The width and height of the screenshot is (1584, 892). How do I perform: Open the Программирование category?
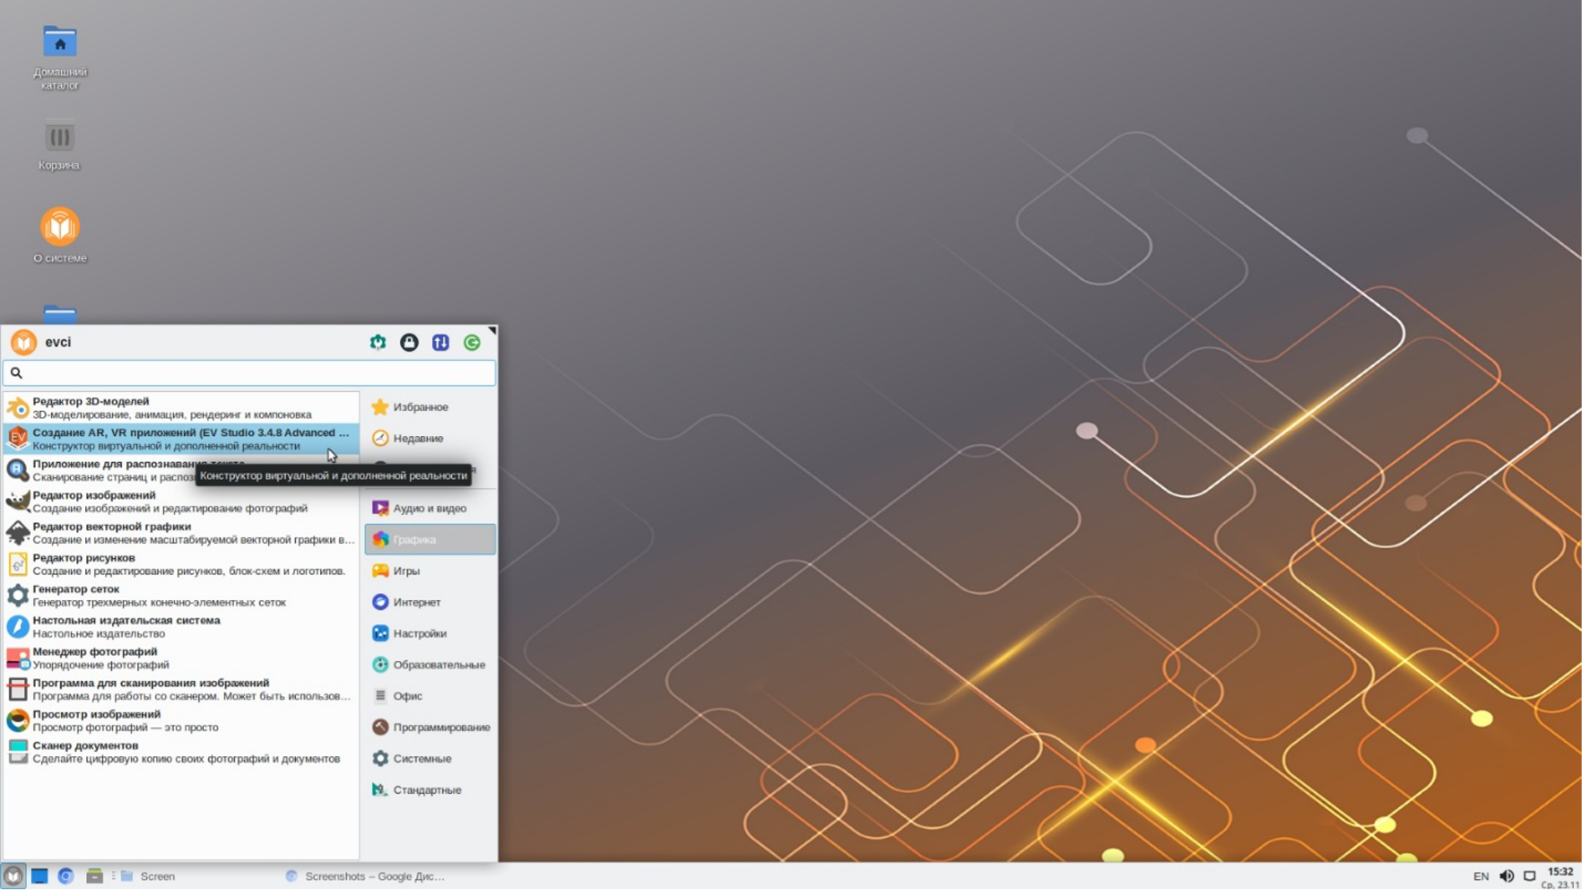[440, 727]
